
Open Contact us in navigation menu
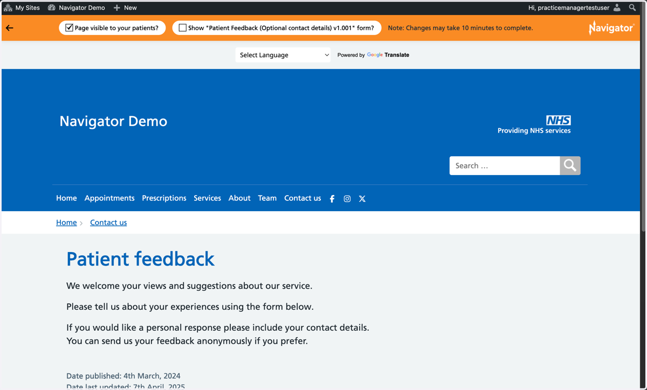(x=302, y=198)
